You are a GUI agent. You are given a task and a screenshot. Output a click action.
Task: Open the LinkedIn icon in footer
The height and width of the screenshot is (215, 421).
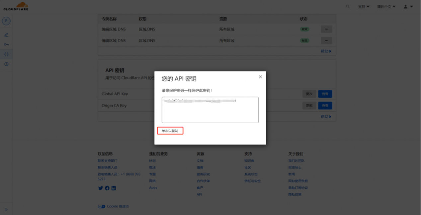(114, 188)
